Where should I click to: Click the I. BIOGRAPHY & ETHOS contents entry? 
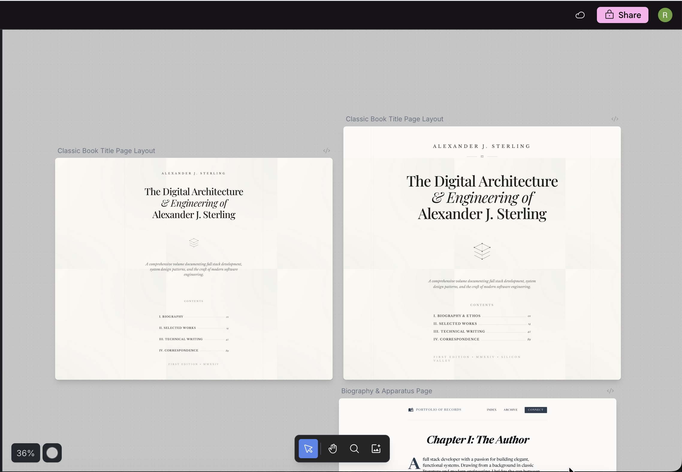coord(457,315)
